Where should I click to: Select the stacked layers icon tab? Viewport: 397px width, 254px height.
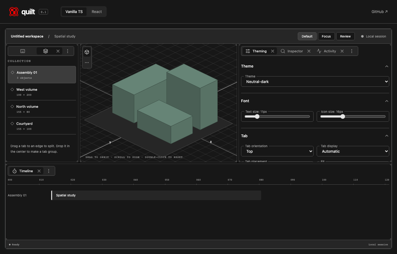46,51
